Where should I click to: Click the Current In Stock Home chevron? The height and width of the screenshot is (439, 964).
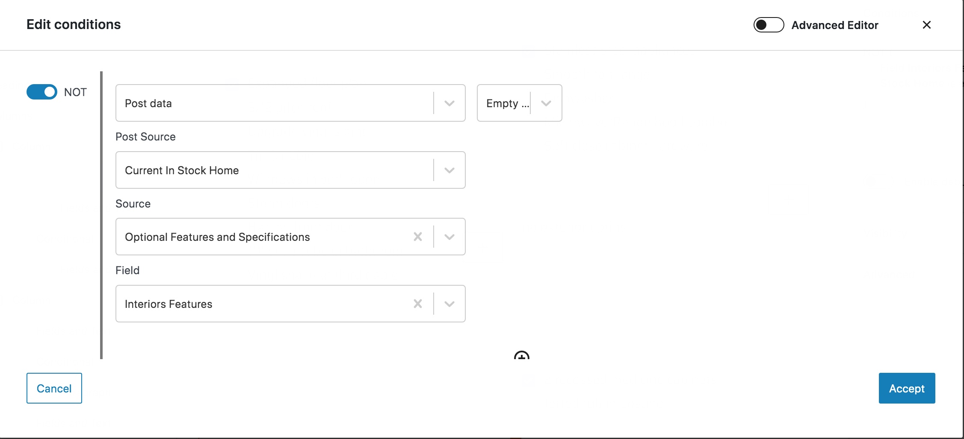[x=449, y=170]
